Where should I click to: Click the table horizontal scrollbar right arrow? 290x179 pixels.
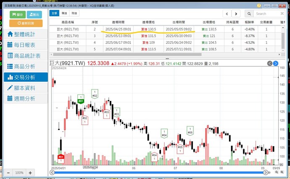(279, 55)
